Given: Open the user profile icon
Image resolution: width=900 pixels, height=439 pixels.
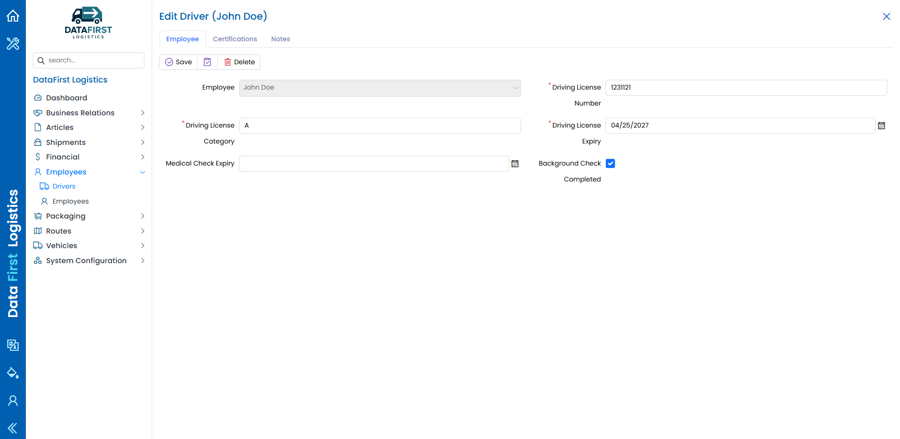Looking at the screenshot, I should (x=13, y=401).
